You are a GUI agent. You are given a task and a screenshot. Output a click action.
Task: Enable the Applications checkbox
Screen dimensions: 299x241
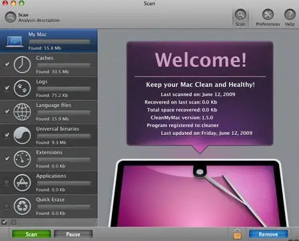click(7, 183)
